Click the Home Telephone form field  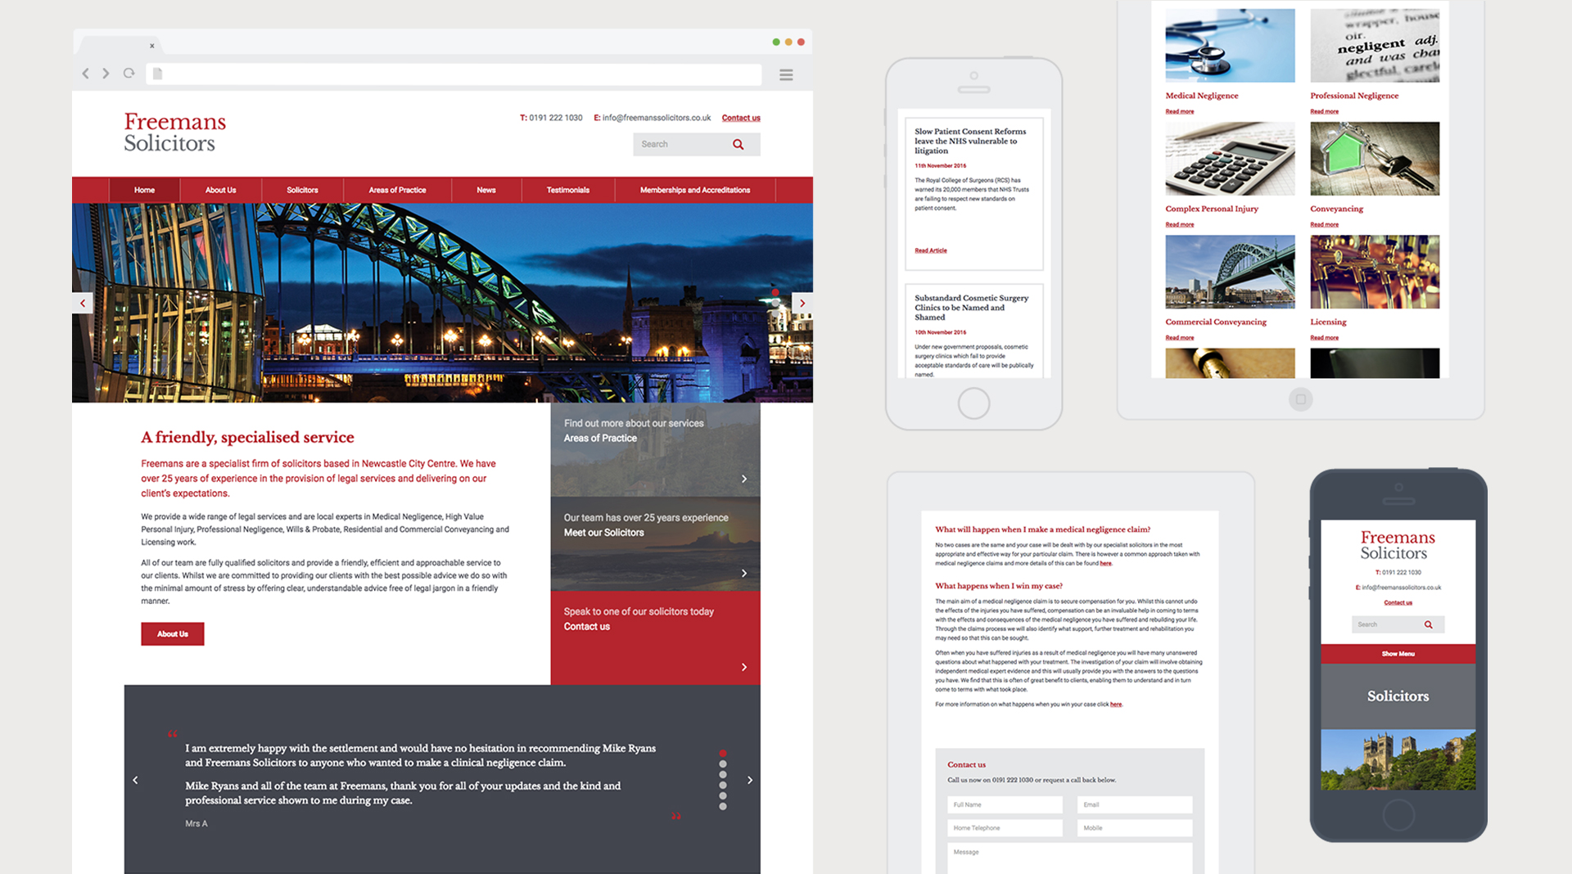[1005, 828]
